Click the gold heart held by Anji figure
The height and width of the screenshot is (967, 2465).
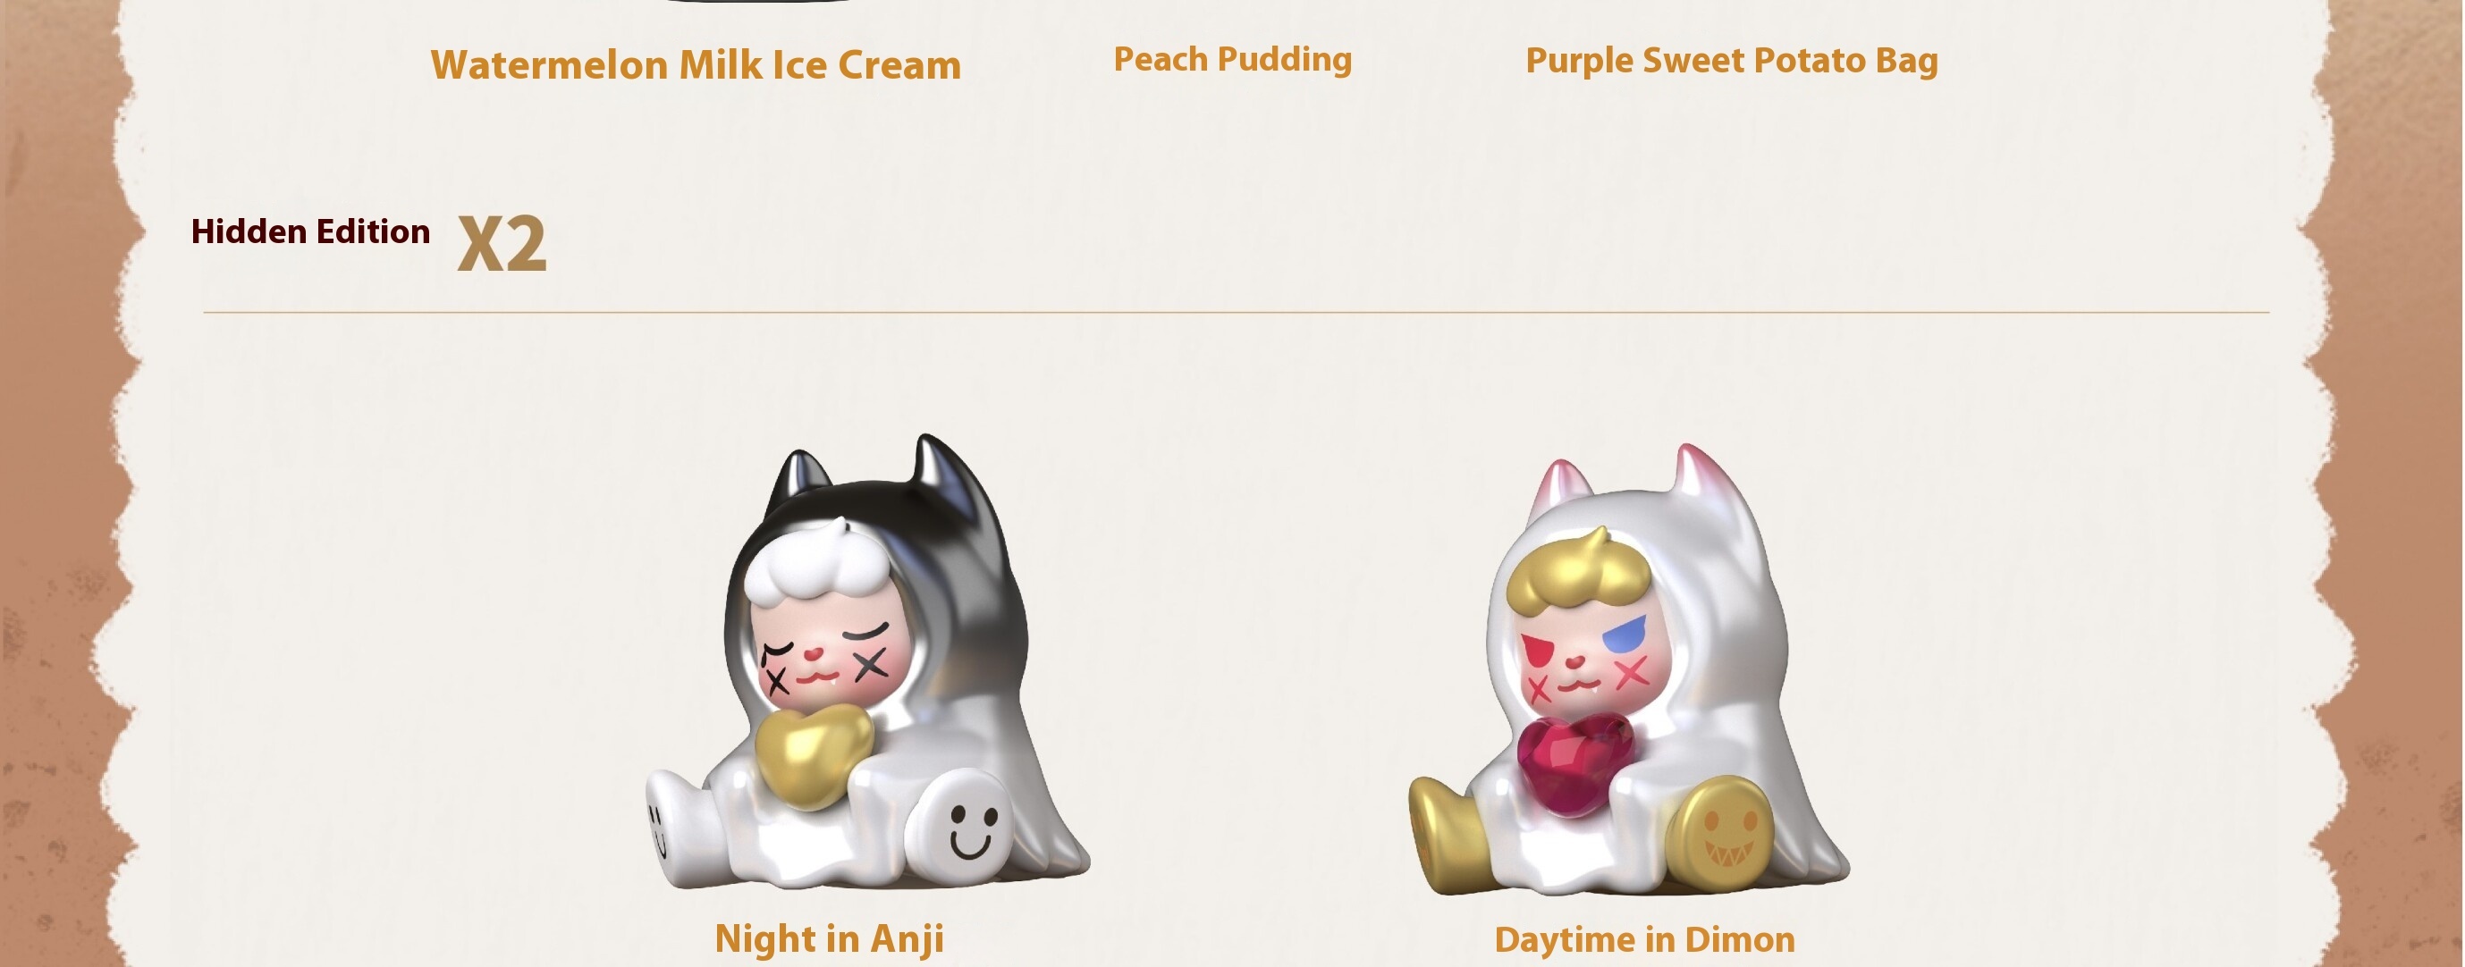tap(814, 755)
